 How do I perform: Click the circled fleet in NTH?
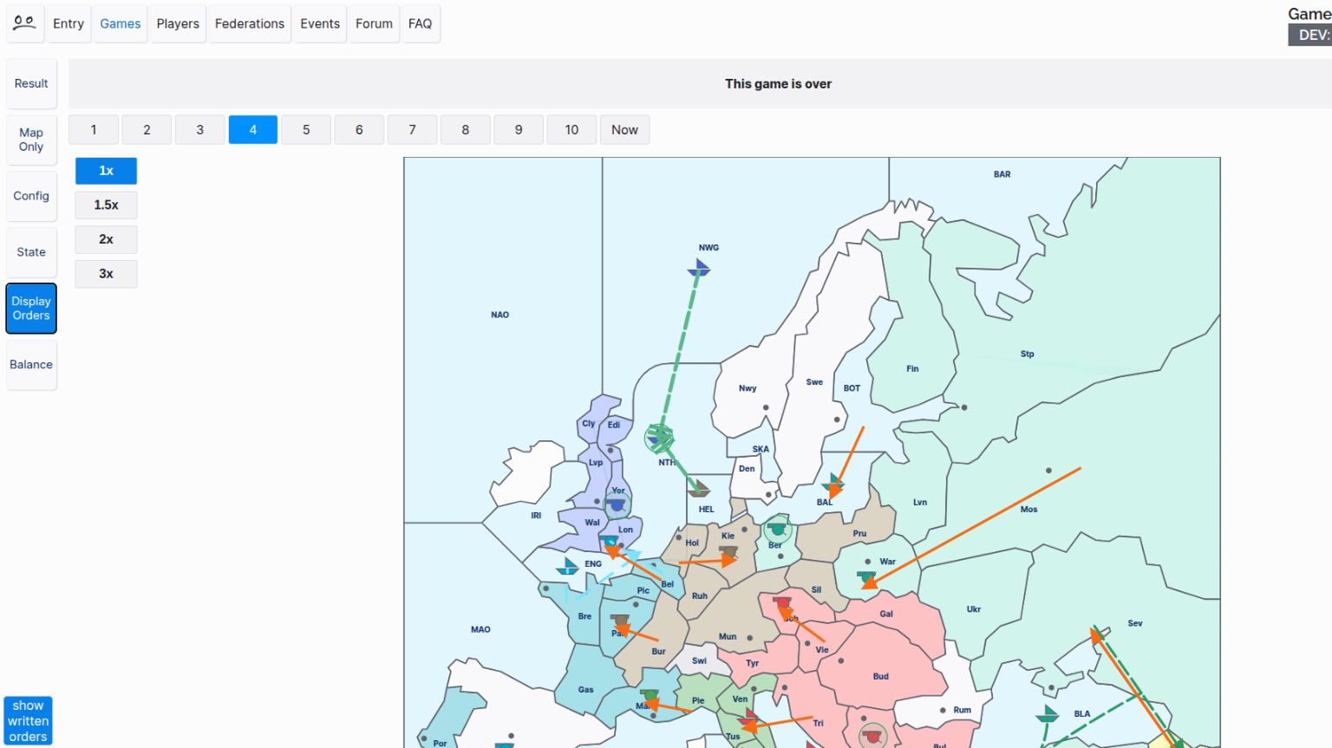(x=659, y=439)
